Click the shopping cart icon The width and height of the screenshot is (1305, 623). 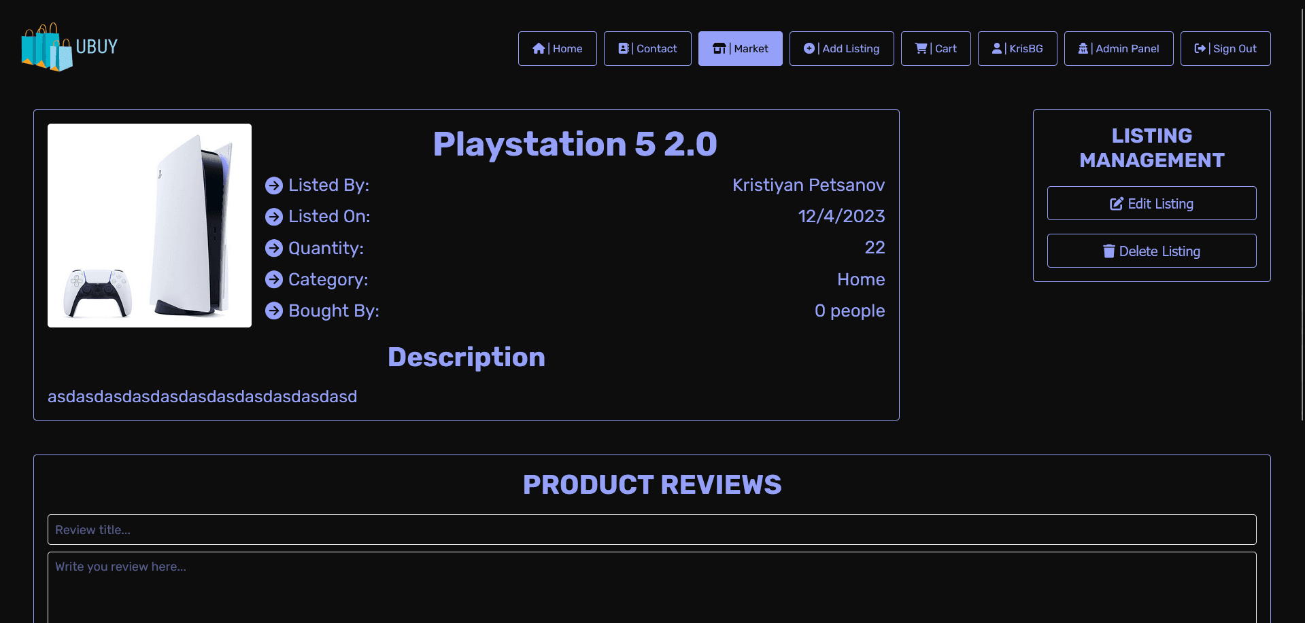pos(921,49)
